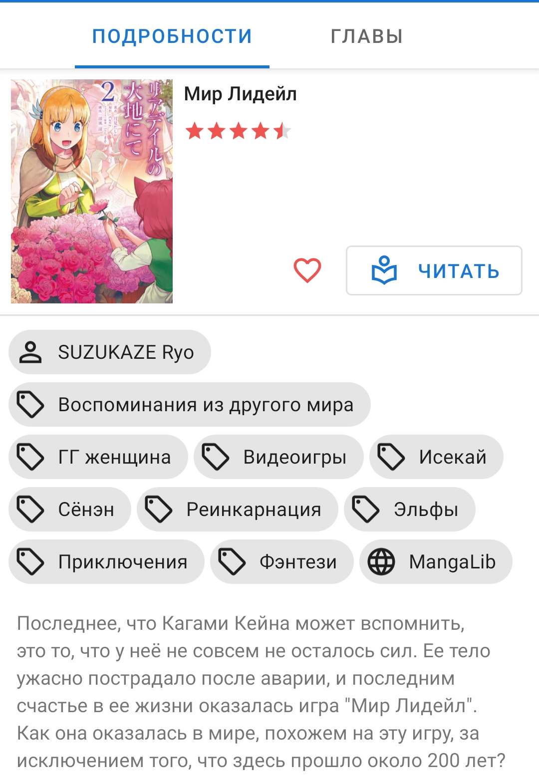
Task: Toggle the heart favorite icon
Action: (x=307, y=270)
